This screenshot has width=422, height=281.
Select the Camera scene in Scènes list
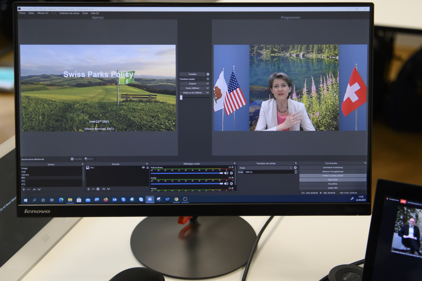25,175
